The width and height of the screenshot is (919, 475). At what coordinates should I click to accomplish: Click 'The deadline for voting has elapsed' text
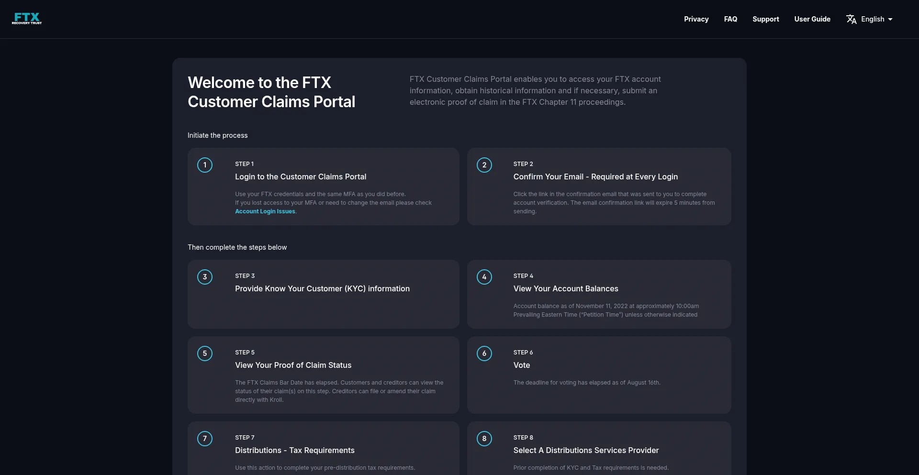pos(587,383)
